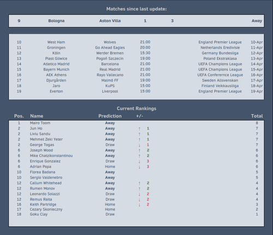Click Adrian Popa's 'Home' prediction
Screen dimensions: 273x235
[110, 167]
